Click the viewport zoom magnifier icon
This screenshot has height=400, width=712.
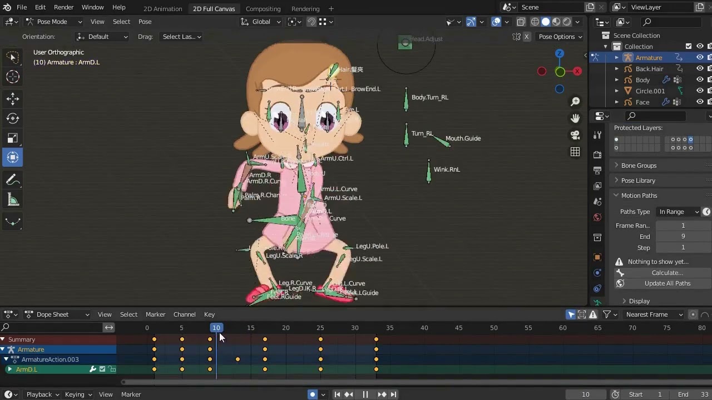point(575,102)
